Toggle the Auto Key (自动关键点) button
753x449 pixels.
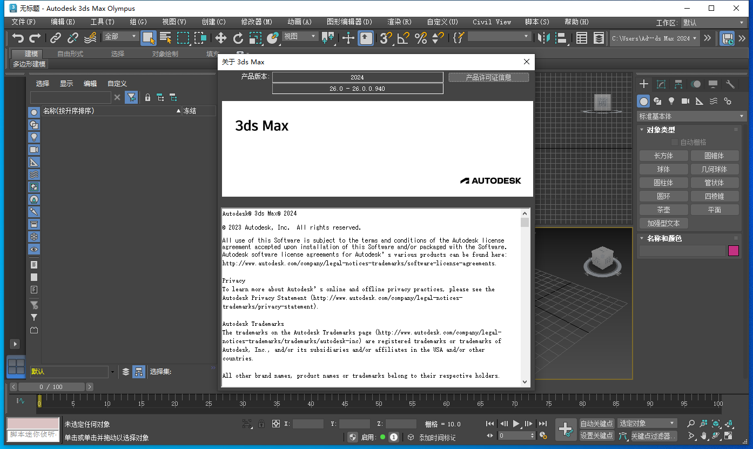pos(597,424)
